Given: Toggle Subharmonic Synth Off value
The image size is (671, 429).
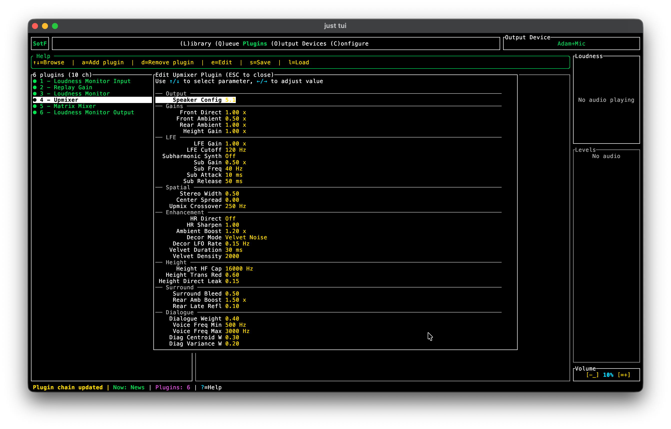Looking at the screenshot, I should pyautogui.click(x=230, y=156).
